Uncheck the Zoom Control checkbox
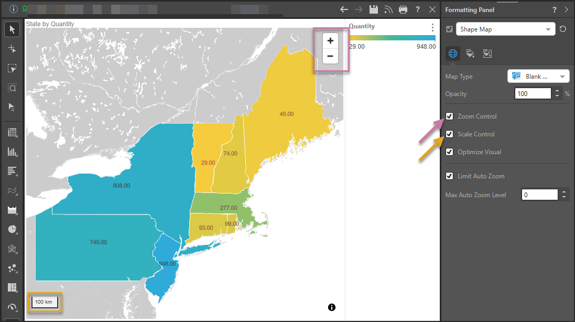This screenshot has width=575, height=322. [x=449, y=116]
